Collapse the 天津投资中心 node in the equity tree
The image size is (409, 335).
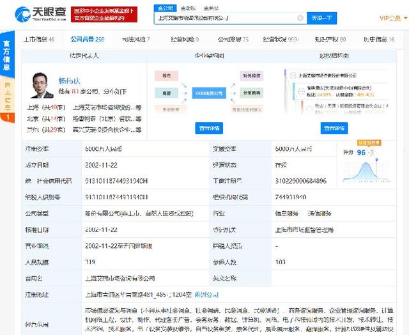click(301, 91)
